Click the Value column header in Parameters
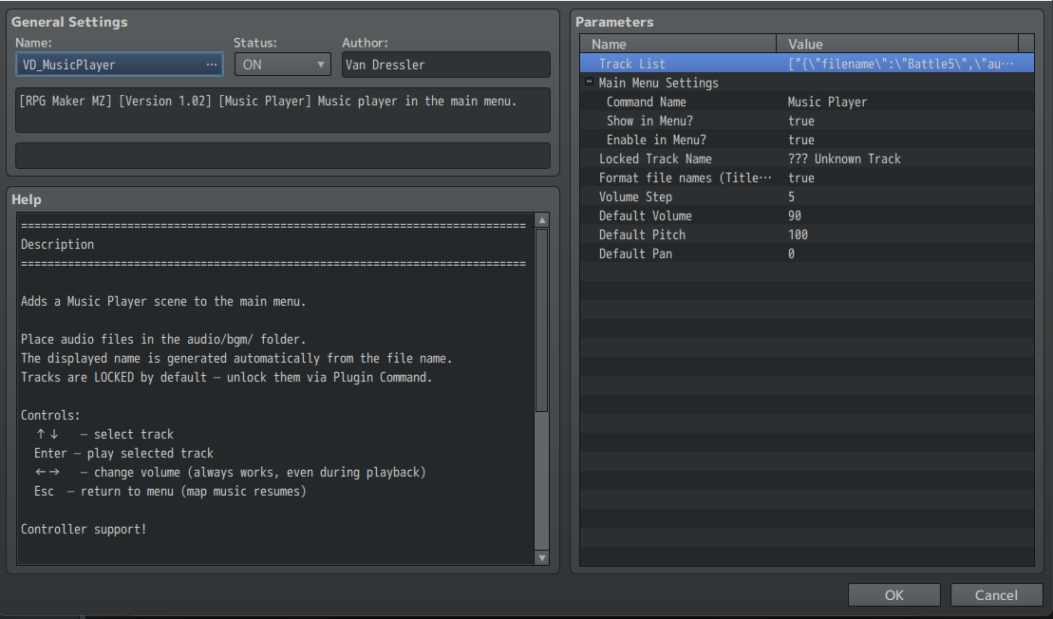Viewport: 1053px width, 619px height. point(897,44)
